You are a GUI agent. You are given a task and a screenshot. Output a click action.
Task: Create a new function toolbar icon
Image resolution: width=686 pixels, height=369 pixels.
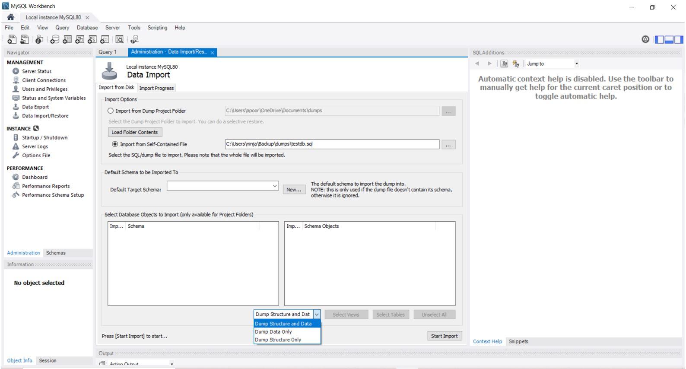pyautogui.click(x=105, y=39)
